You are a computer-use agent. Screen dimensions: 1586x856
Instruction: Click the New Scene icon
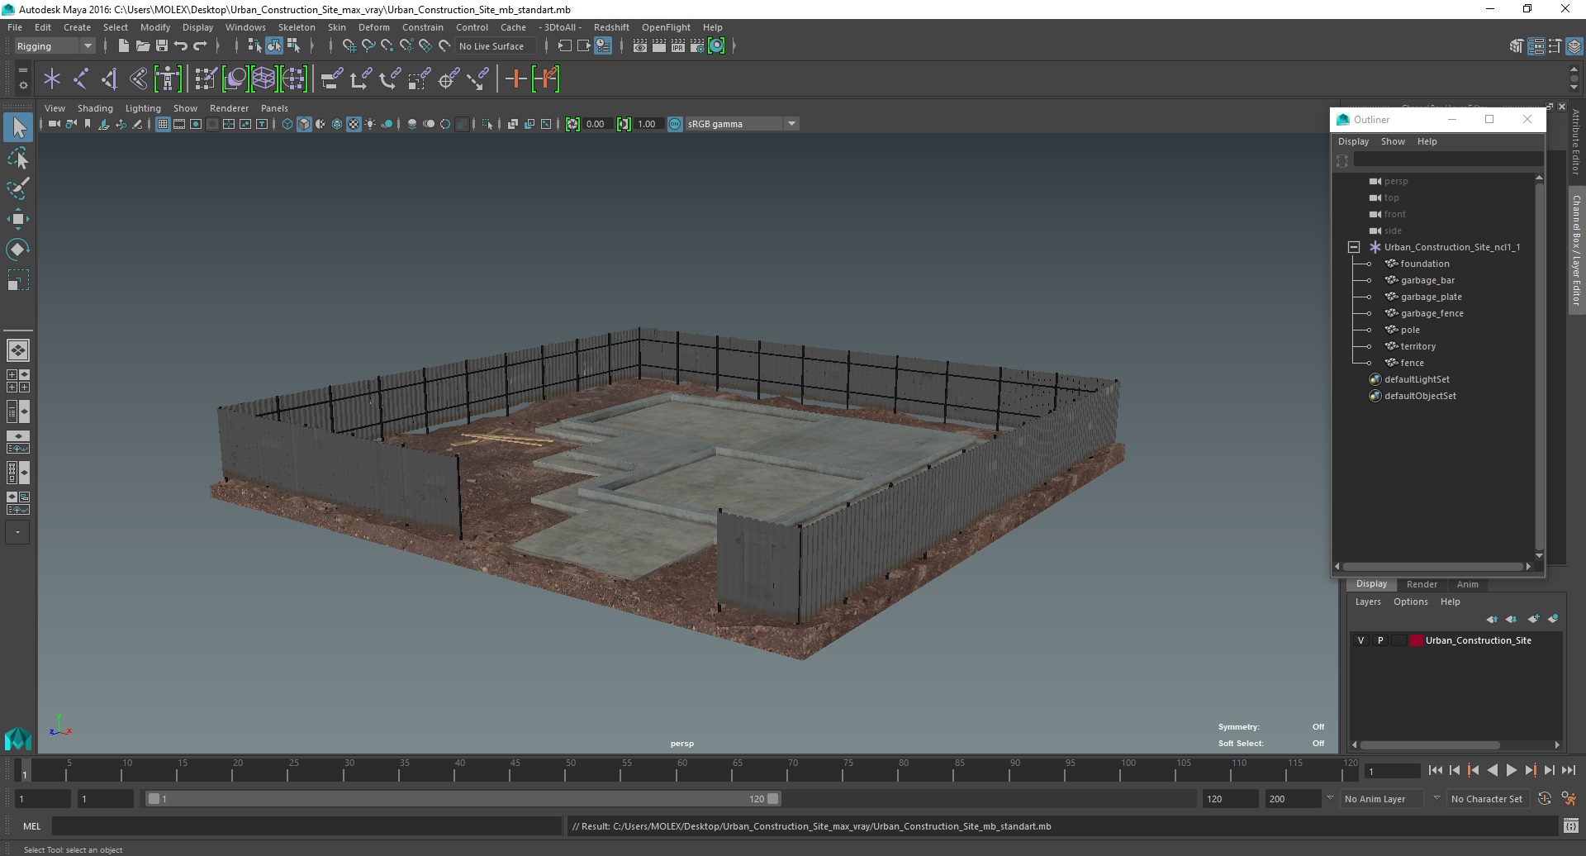pos(123,46)
